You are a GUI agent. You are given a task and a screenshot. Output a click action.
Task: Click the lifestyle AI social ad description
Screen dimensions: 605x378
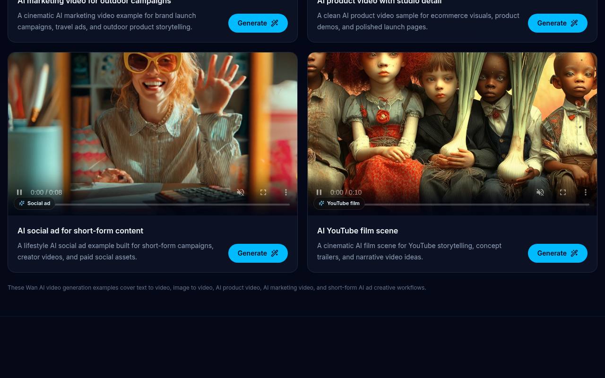click(115, 251)
